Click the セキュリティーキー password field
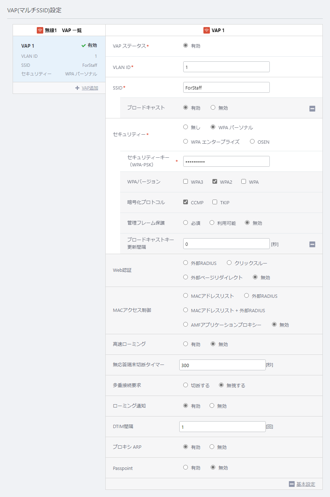Viewport: 330px width, 497px height. [x=226, y=161]
